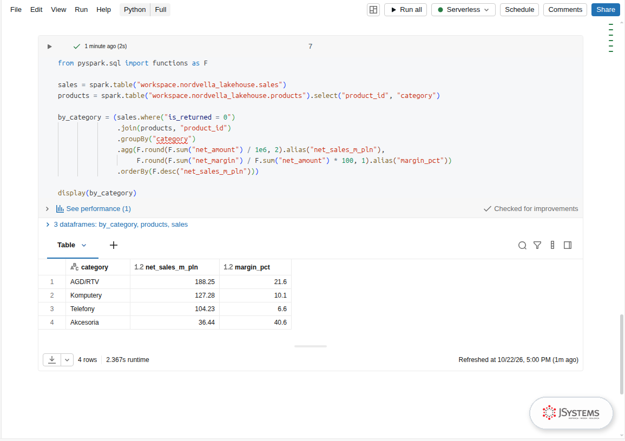Click the '1 minute ago (2s)' status
The width and height of the screenshot is (625, 441).
[x=106, y=46]
